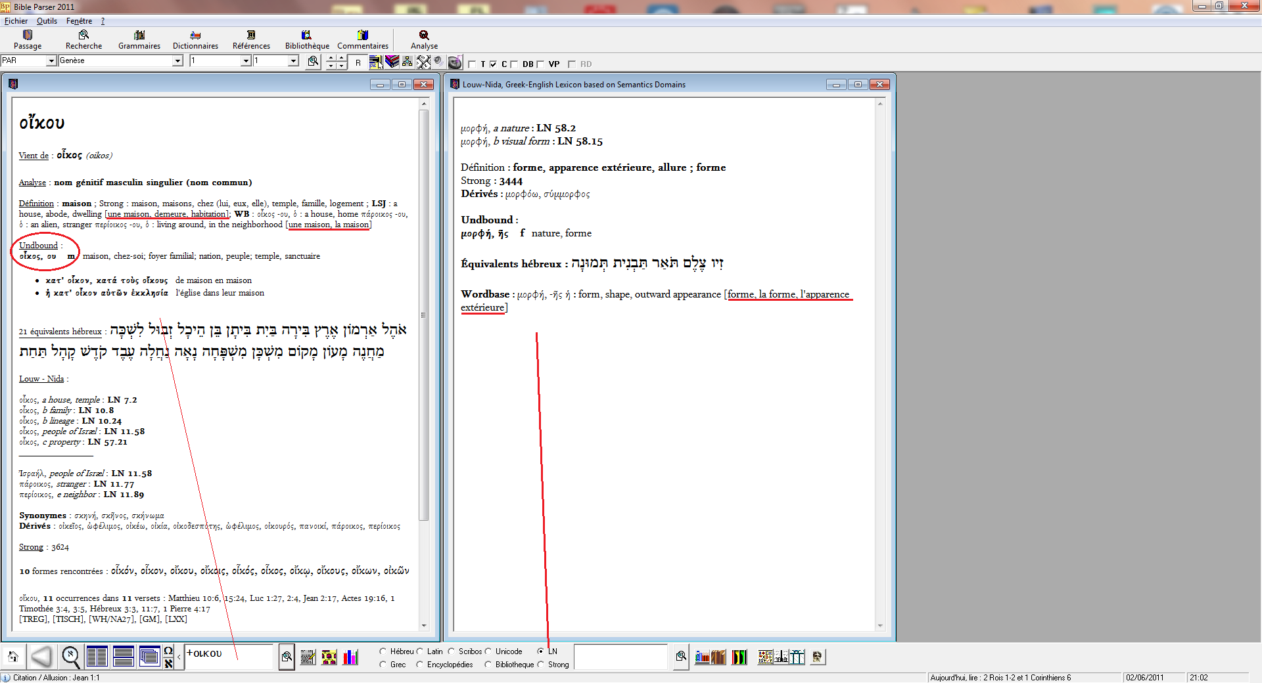Screen dimensions: 1262x683
Task: Open the Commentaires toolbar button
Action: (x=363, y=40)
